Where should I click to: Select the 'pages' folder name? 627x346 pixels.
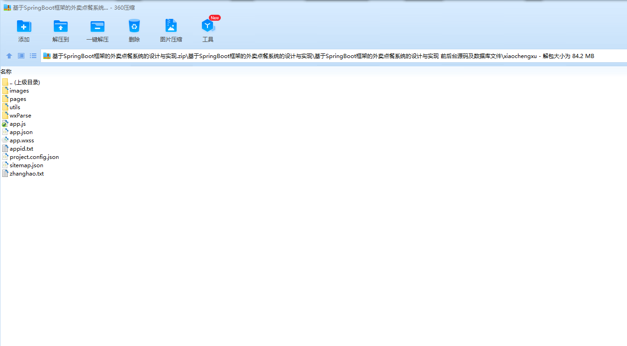click(18, 99)
